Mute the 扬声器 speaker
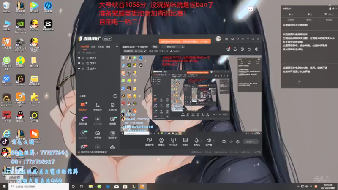The height and width of the screenshot is (190, 338). [x=208, y=142]
